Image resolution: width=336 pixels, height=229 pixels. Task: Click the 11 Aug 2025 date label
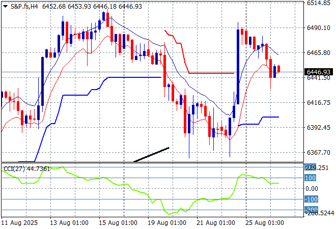(x=19, y=223)
